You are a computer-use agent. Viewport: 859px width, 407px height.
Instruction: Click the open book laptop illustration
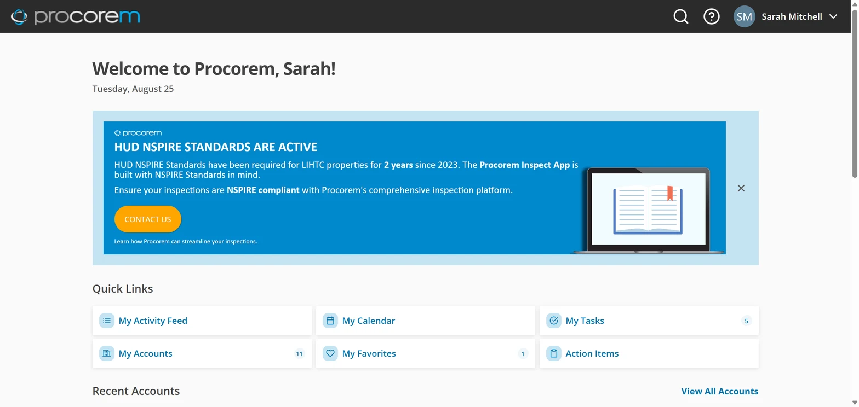(648, 211)
